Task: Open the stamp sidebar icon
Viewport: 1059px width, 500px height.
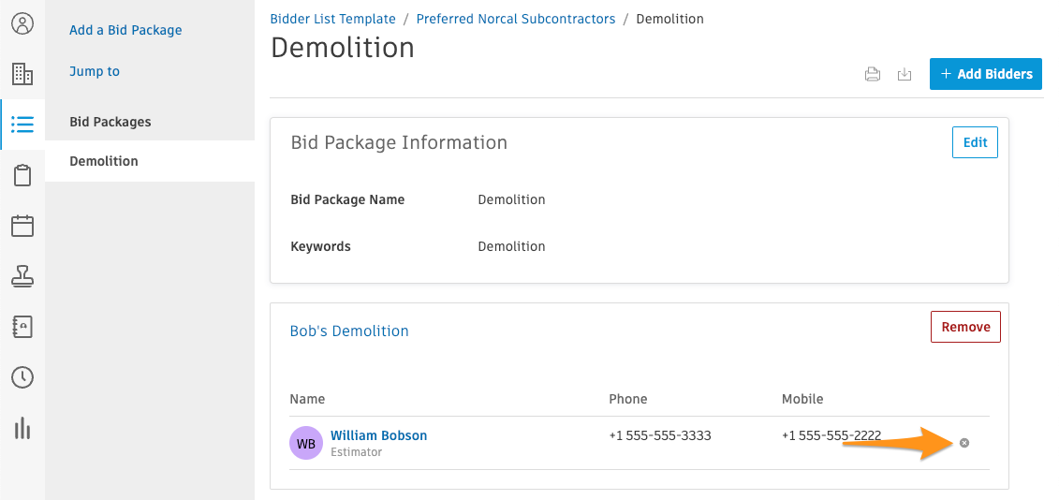Action: coord(22,275)
